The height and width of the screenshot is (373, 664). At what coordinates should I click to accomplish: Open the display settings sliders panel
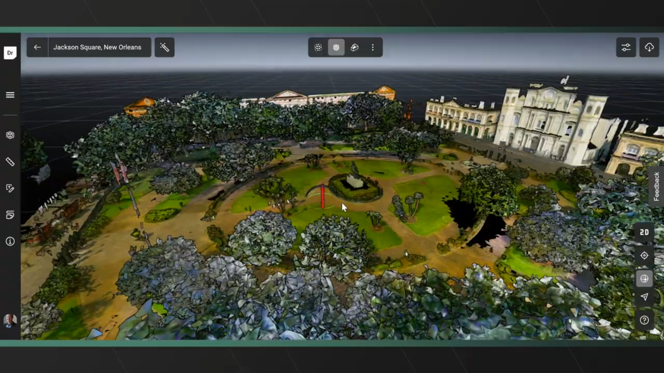point(626,47)
